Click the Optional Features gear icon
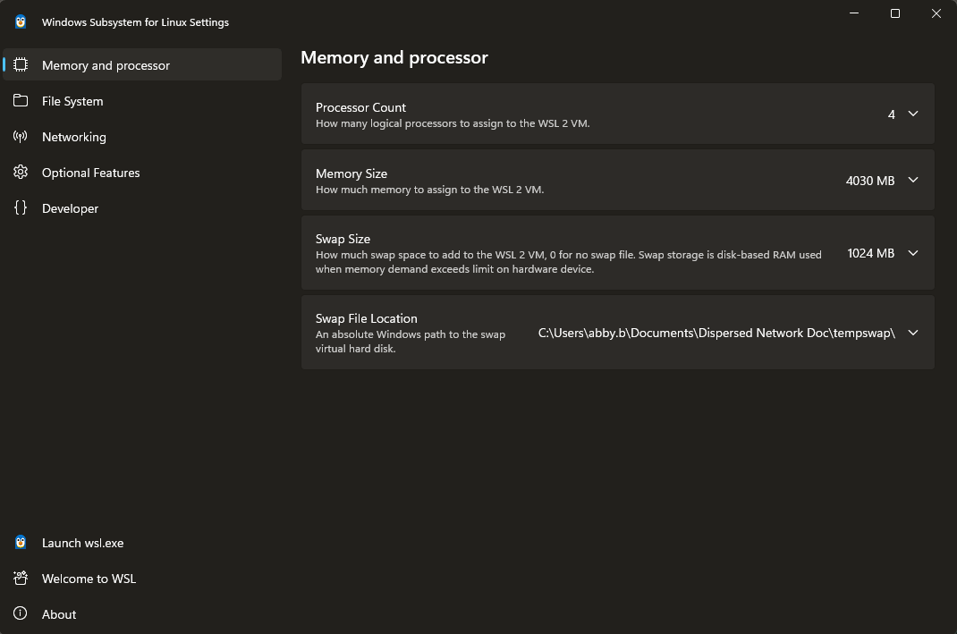 21,172
